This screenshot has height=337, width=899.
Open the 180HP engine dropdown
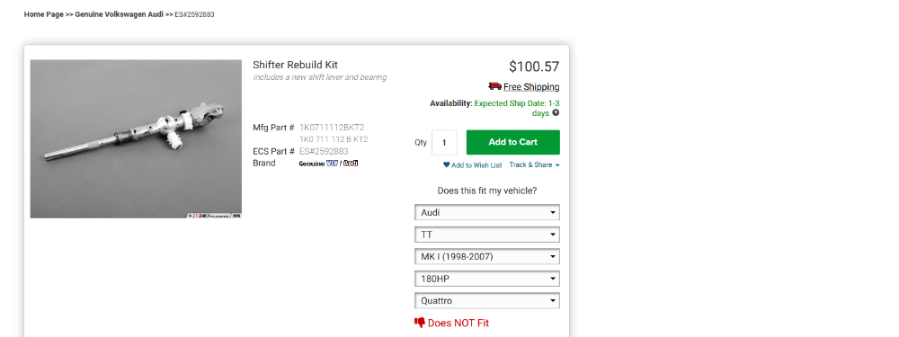point(487,279)
